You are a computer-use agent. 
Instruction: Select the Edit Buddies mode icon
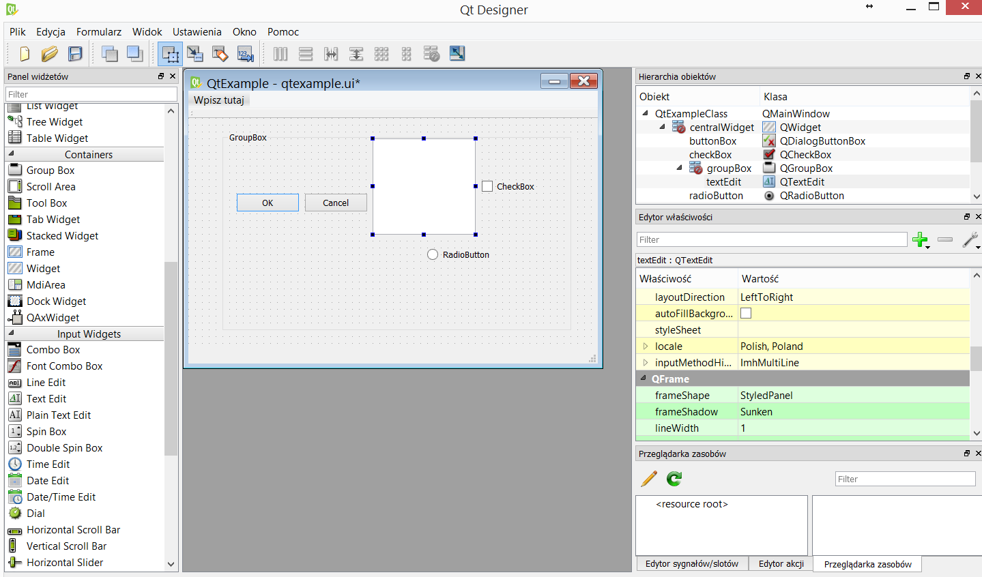220,54
